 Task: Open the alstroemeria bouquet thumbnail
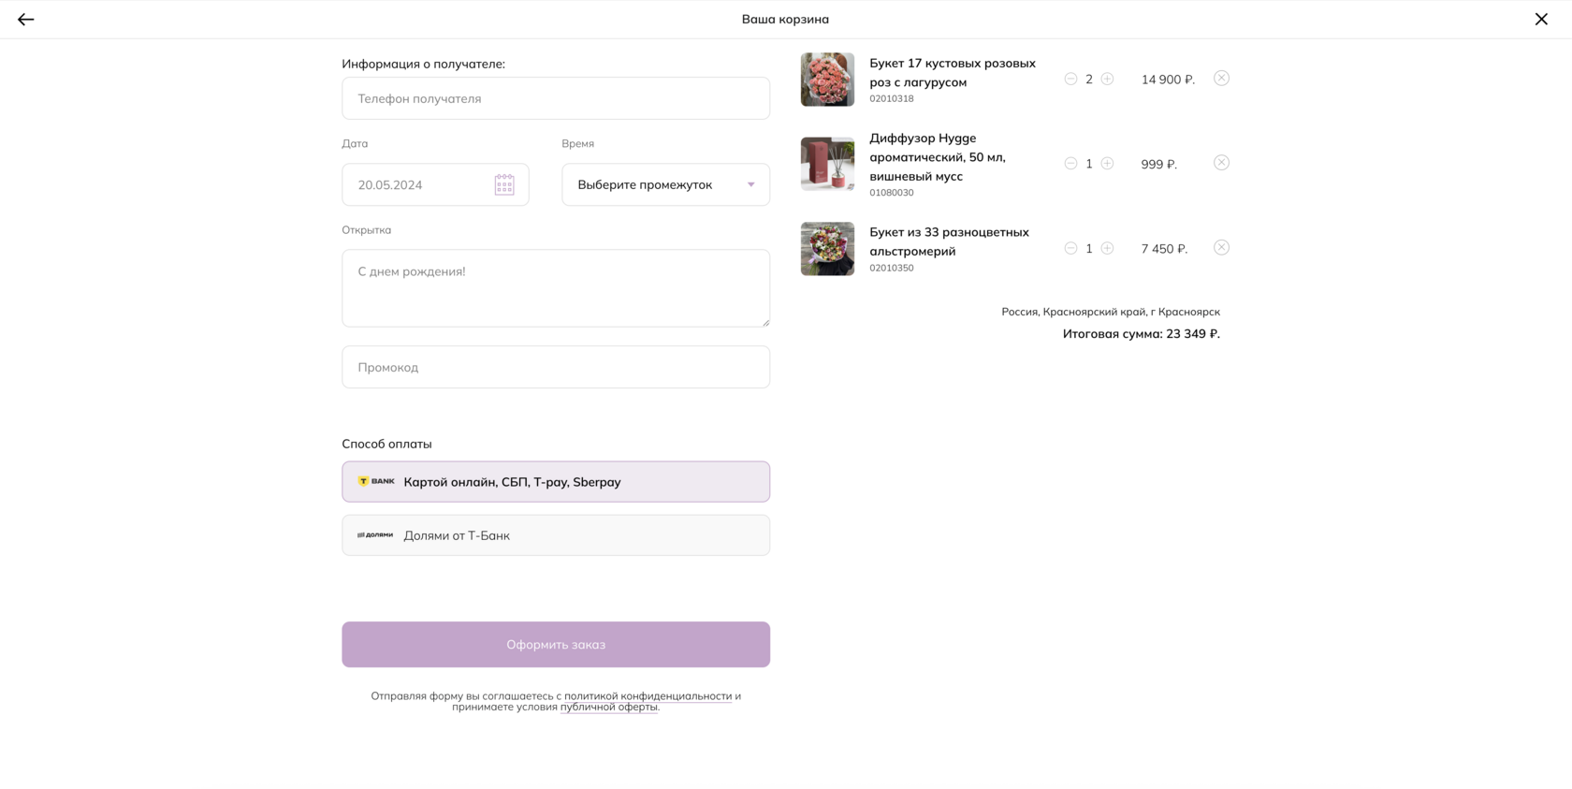coord(827,249)
